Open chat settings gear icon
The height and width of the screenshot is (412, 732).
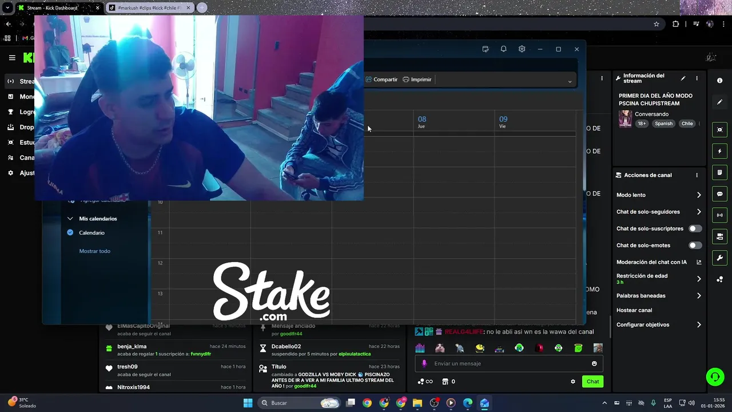573,382
